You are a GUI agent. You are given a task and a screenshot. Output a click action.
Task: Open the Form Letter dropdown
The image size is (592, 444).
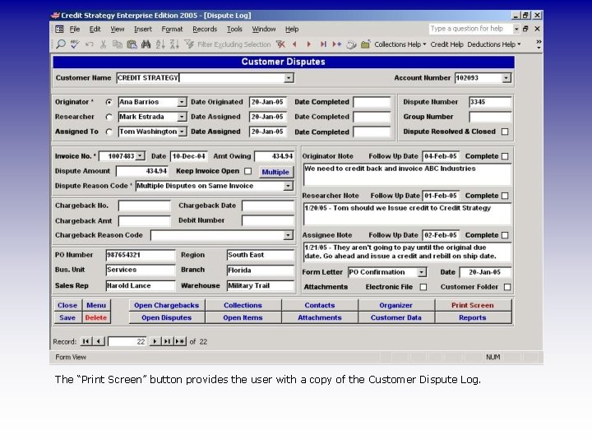pos(422,272)
